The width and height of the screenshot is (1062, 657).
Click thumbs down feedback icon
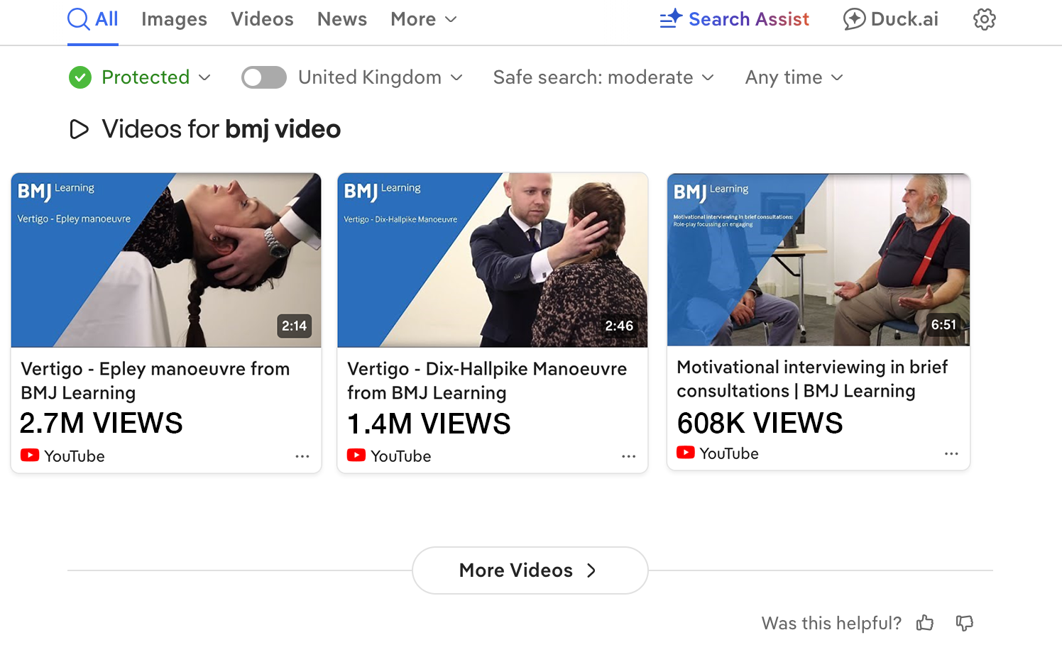pos(964,623)
